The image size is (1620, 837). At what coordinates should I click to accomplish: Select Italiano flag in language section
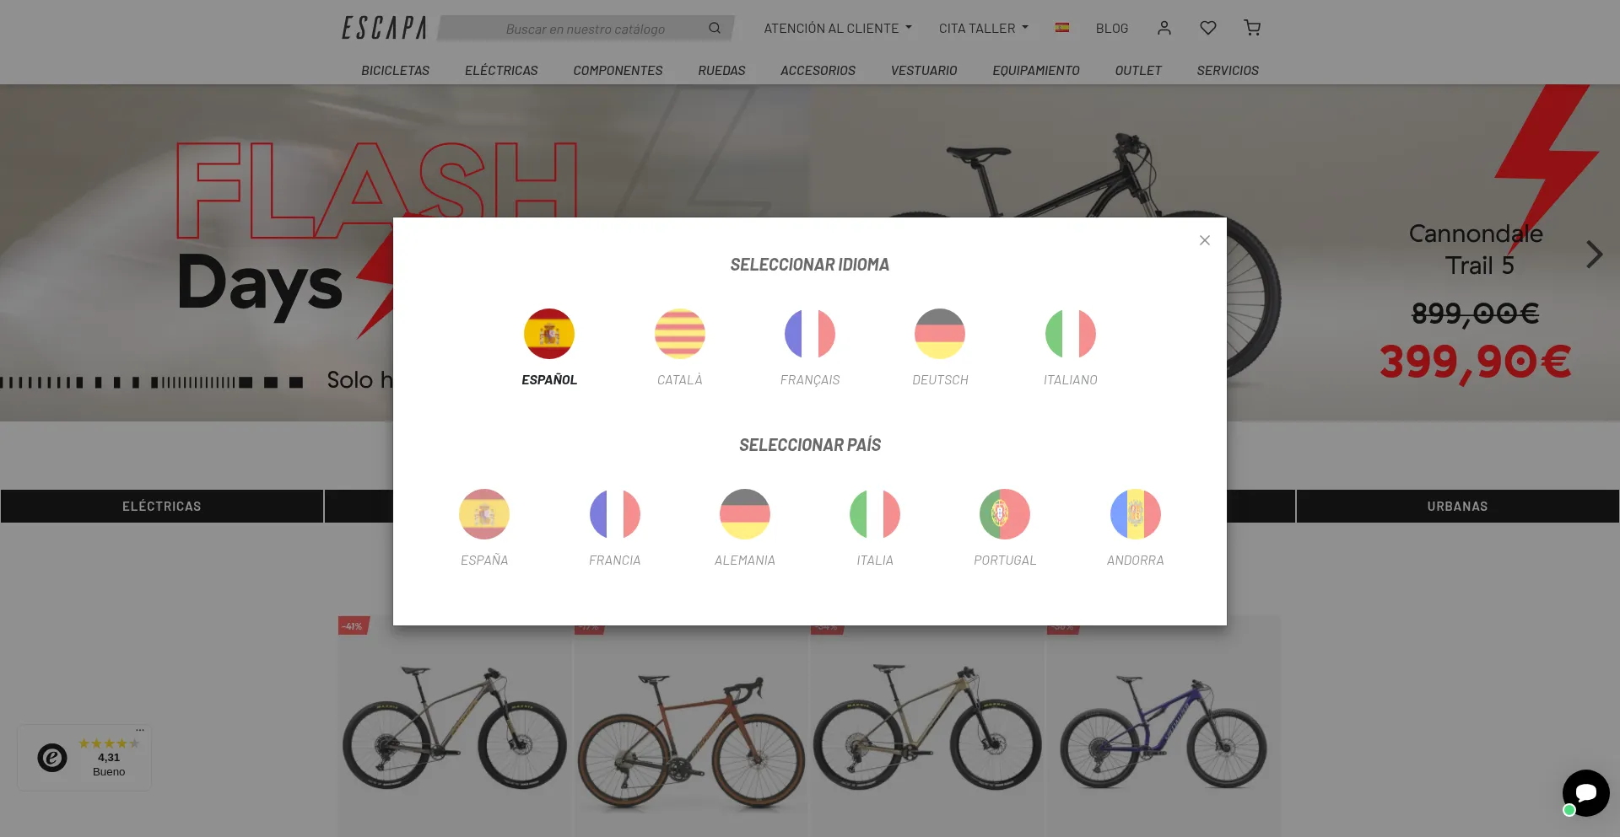click(1070, 334)
